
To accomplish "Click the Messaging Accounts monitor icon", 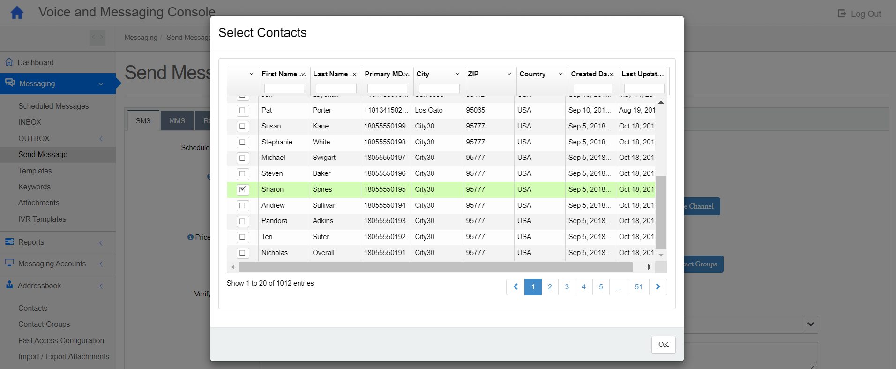I will [9, 263].
